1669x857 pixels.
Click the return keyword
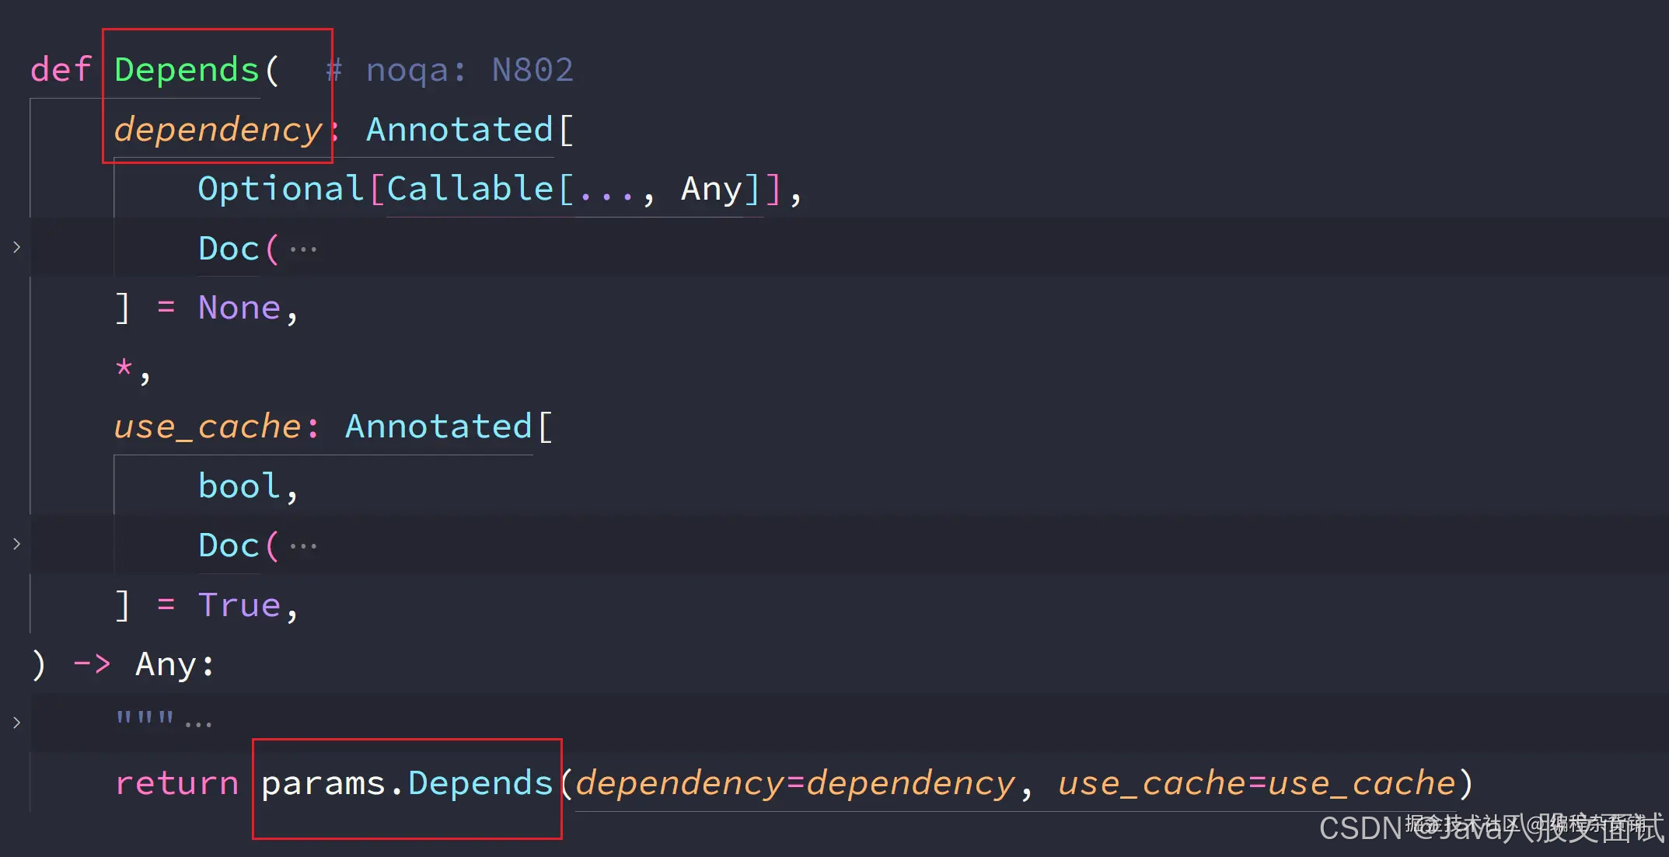[x=177, y=783]
